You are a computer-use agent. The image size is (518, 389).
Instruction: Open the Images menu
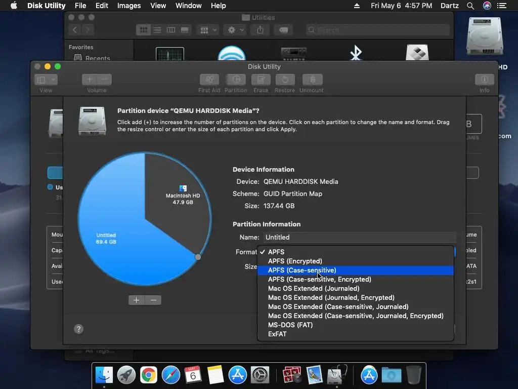tap(129, 6)
